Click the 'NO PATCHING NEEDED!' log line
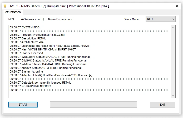Image resolution: width=183 pixels, height=118 pixels. [x=31, y=86]
